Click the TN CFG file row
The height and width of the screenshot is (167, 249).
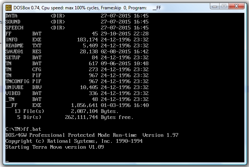[x=77, y=70]
